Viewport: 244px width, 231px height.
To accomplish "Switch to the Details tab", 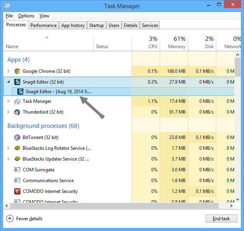I will (131, 25).
